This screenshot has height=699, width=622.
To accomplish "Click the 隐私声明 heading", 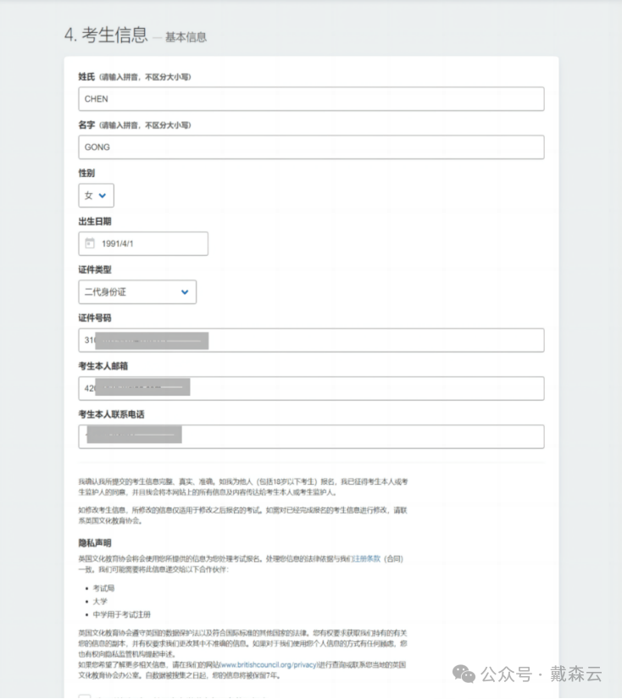I will [95, 542].
